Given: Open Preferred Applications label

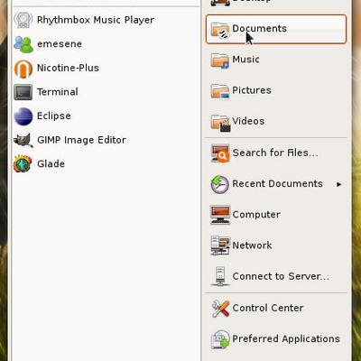Looking at the screenshot, I should (x=286, y=339).
